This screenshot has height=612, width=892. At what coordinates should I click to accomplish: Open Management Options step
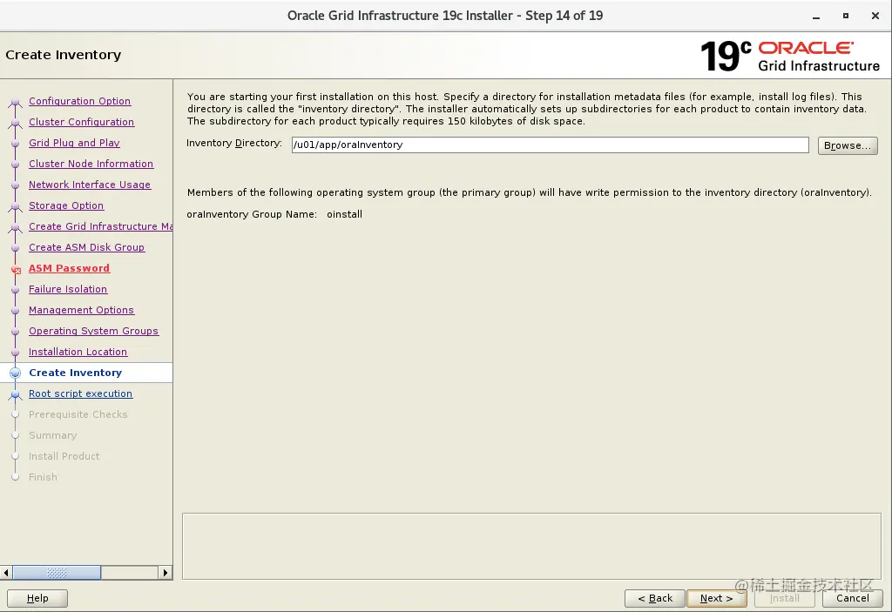point(81,310)
